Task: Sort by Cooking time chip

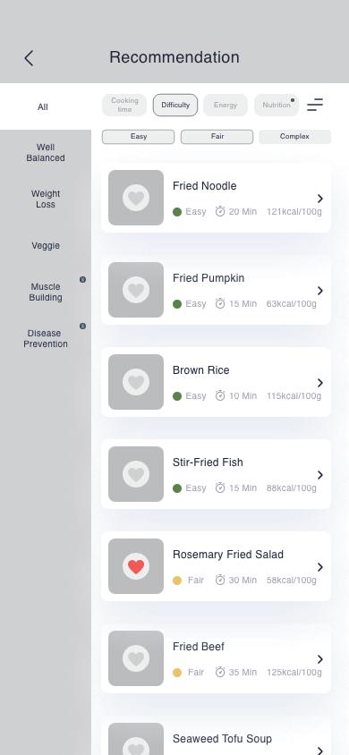Action: [x=124, y=105]
